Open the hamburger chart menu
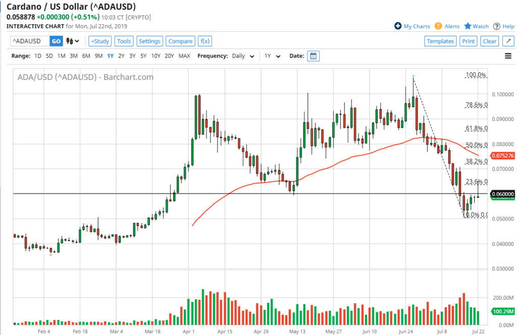 (508, 56)
